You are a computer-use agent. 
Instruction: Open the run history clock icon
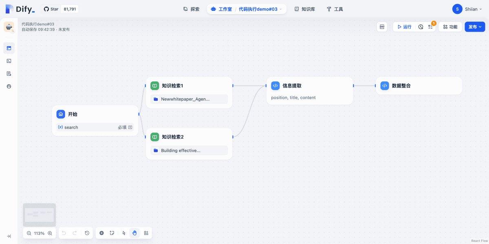coord(421,27)
